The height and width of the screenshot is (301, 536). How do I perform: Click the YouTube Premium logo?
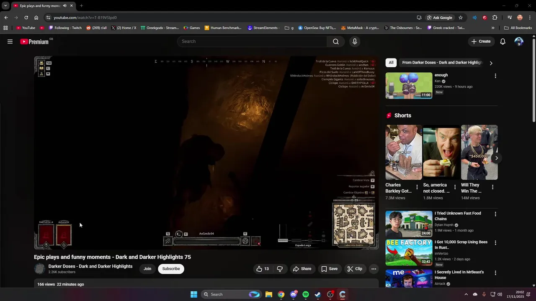click(35, 41)
